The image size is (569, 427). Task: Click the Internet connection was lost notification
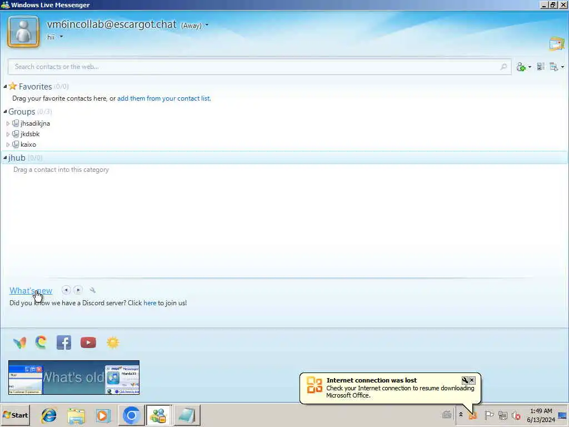pyautogui.click(x=390, y=388)
